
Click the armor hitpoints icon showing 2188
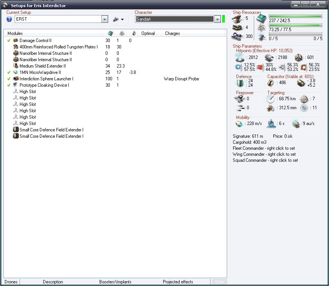(x=269, y=57)
